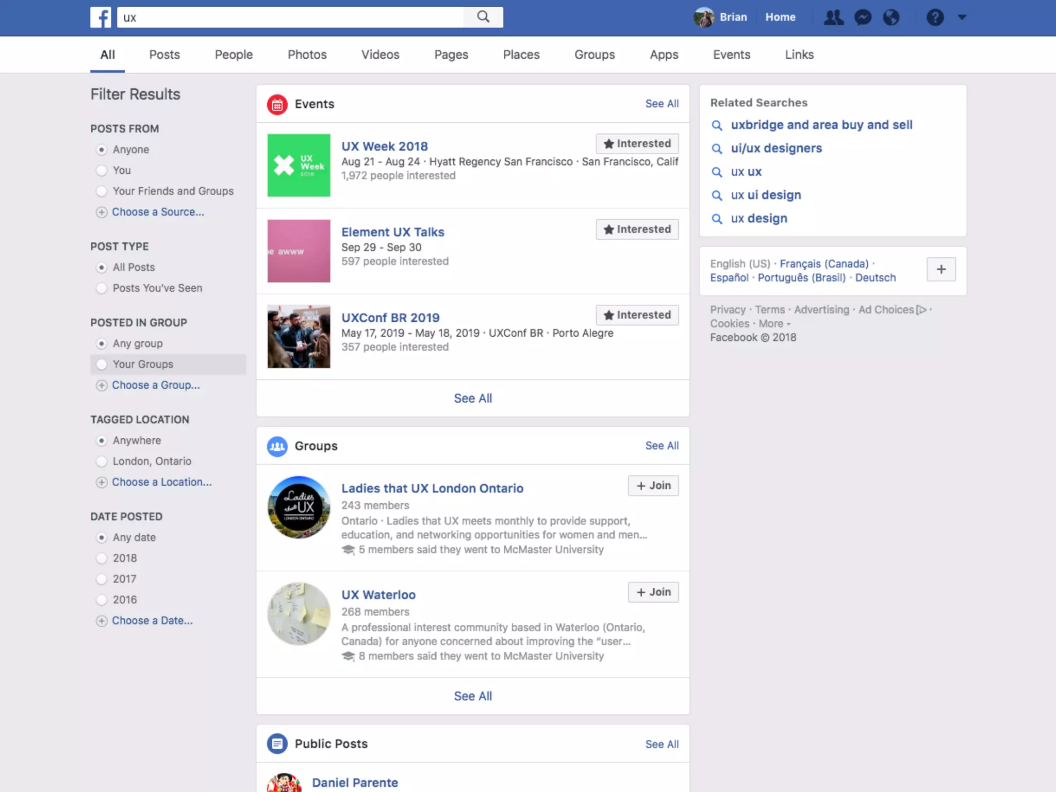The image size is (1056, 792).
Task: Expand "Choose a Source..." option
Action: click(x=158, y=212)
